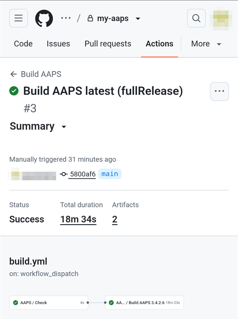
Task: Open the Pull requests tab
Action: coord(108,44)
